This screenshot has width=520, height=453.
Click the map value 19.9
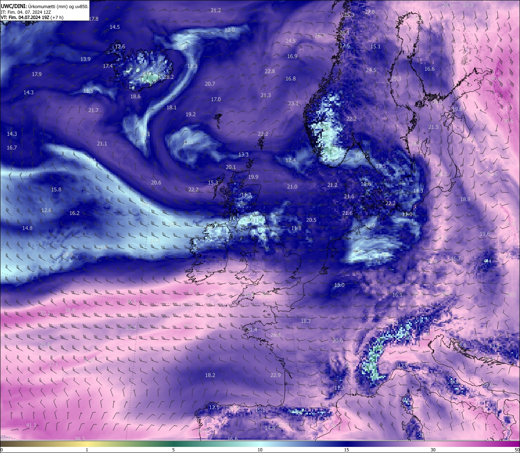pos(253,177)
